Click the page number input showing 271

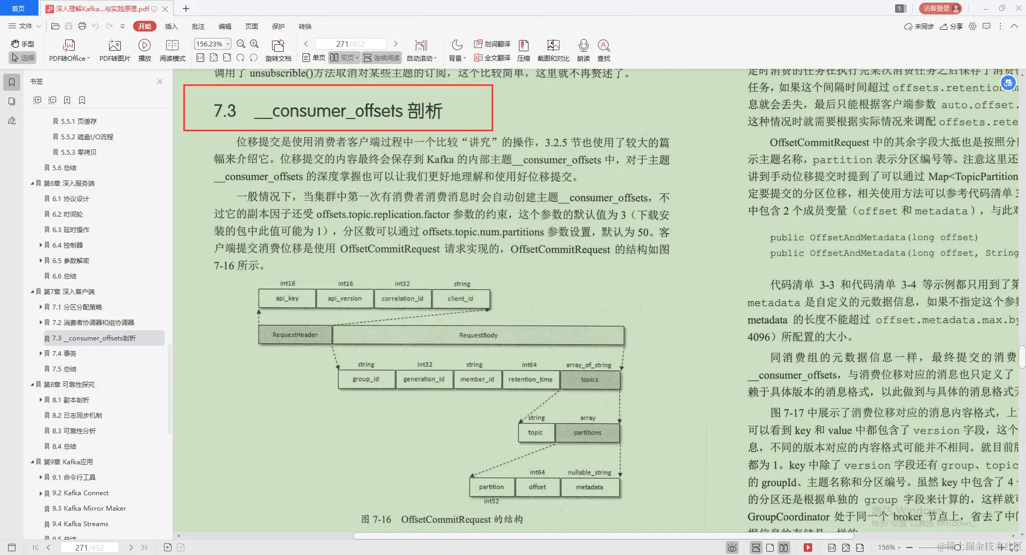pos(350,43)
